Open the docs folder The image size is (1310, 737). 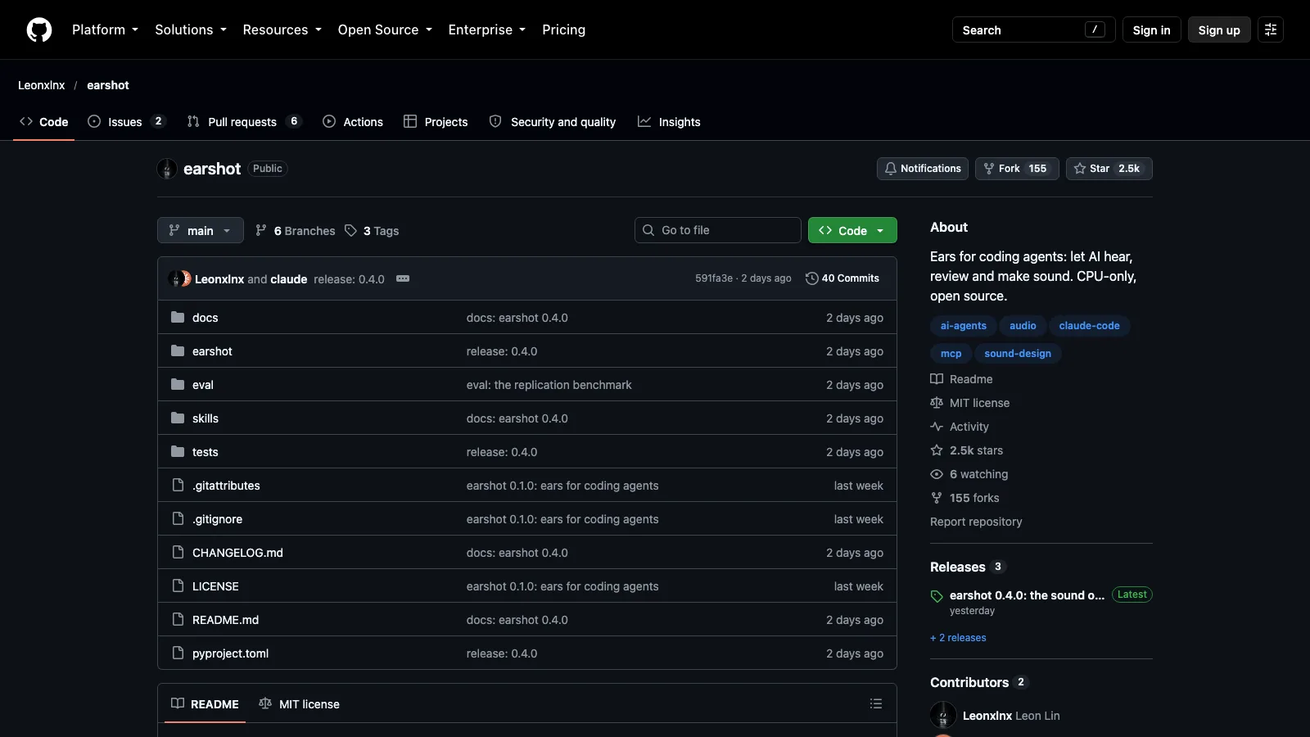pos(205,318)
